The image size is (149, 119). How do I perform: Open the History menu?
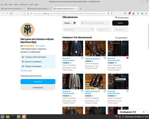(x=16, y=4)
